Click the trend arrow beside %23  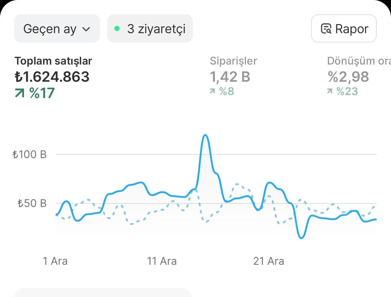(330, 91)
